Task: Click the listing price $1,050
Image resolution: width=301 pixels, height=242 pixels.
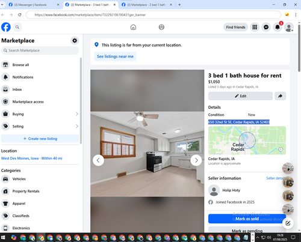Action: pos(214,82)
